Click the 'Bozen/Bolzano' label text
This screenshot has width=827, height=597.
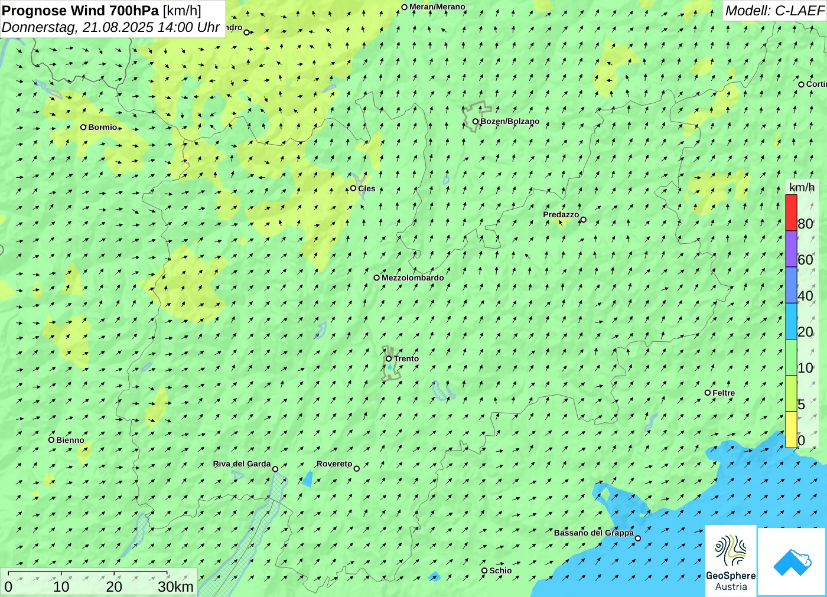pyautogui.click(x=510, y=121)
